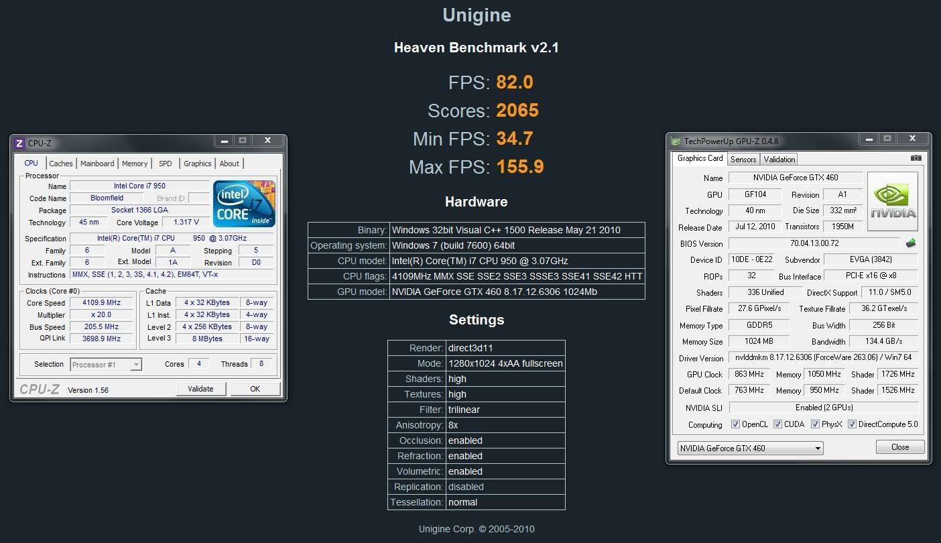Image resolution: width=941 pixels, height=543 pixels.
Task: Toggle the CUDA checkbox in GPU-Z
Action: [777, 424]
